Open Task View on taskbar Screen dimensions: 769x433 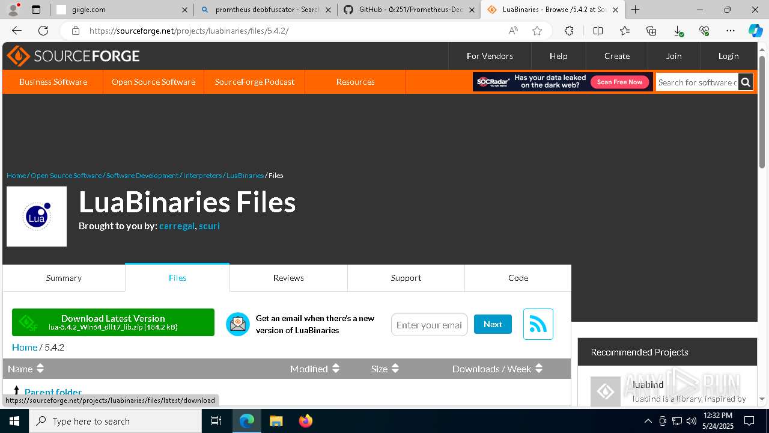(x=216, y=421)
